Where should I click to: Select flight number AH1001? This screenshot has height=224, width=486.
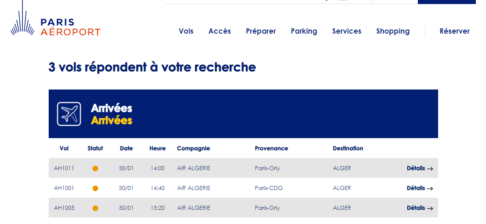(x=64, y=188)
